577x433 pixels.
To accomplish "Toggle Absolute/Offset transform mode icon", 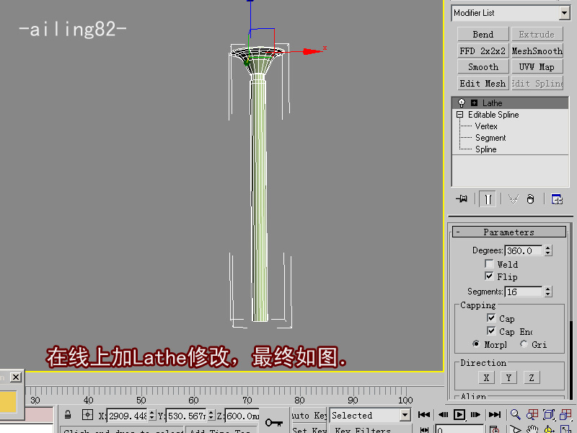I will 87,415.
